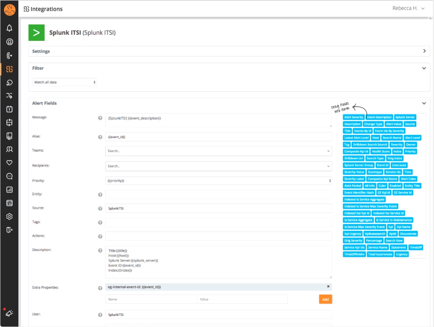This screenshot has width=434, height=327.
Task: Collapse the Filter section
Action: coord(424,68)
